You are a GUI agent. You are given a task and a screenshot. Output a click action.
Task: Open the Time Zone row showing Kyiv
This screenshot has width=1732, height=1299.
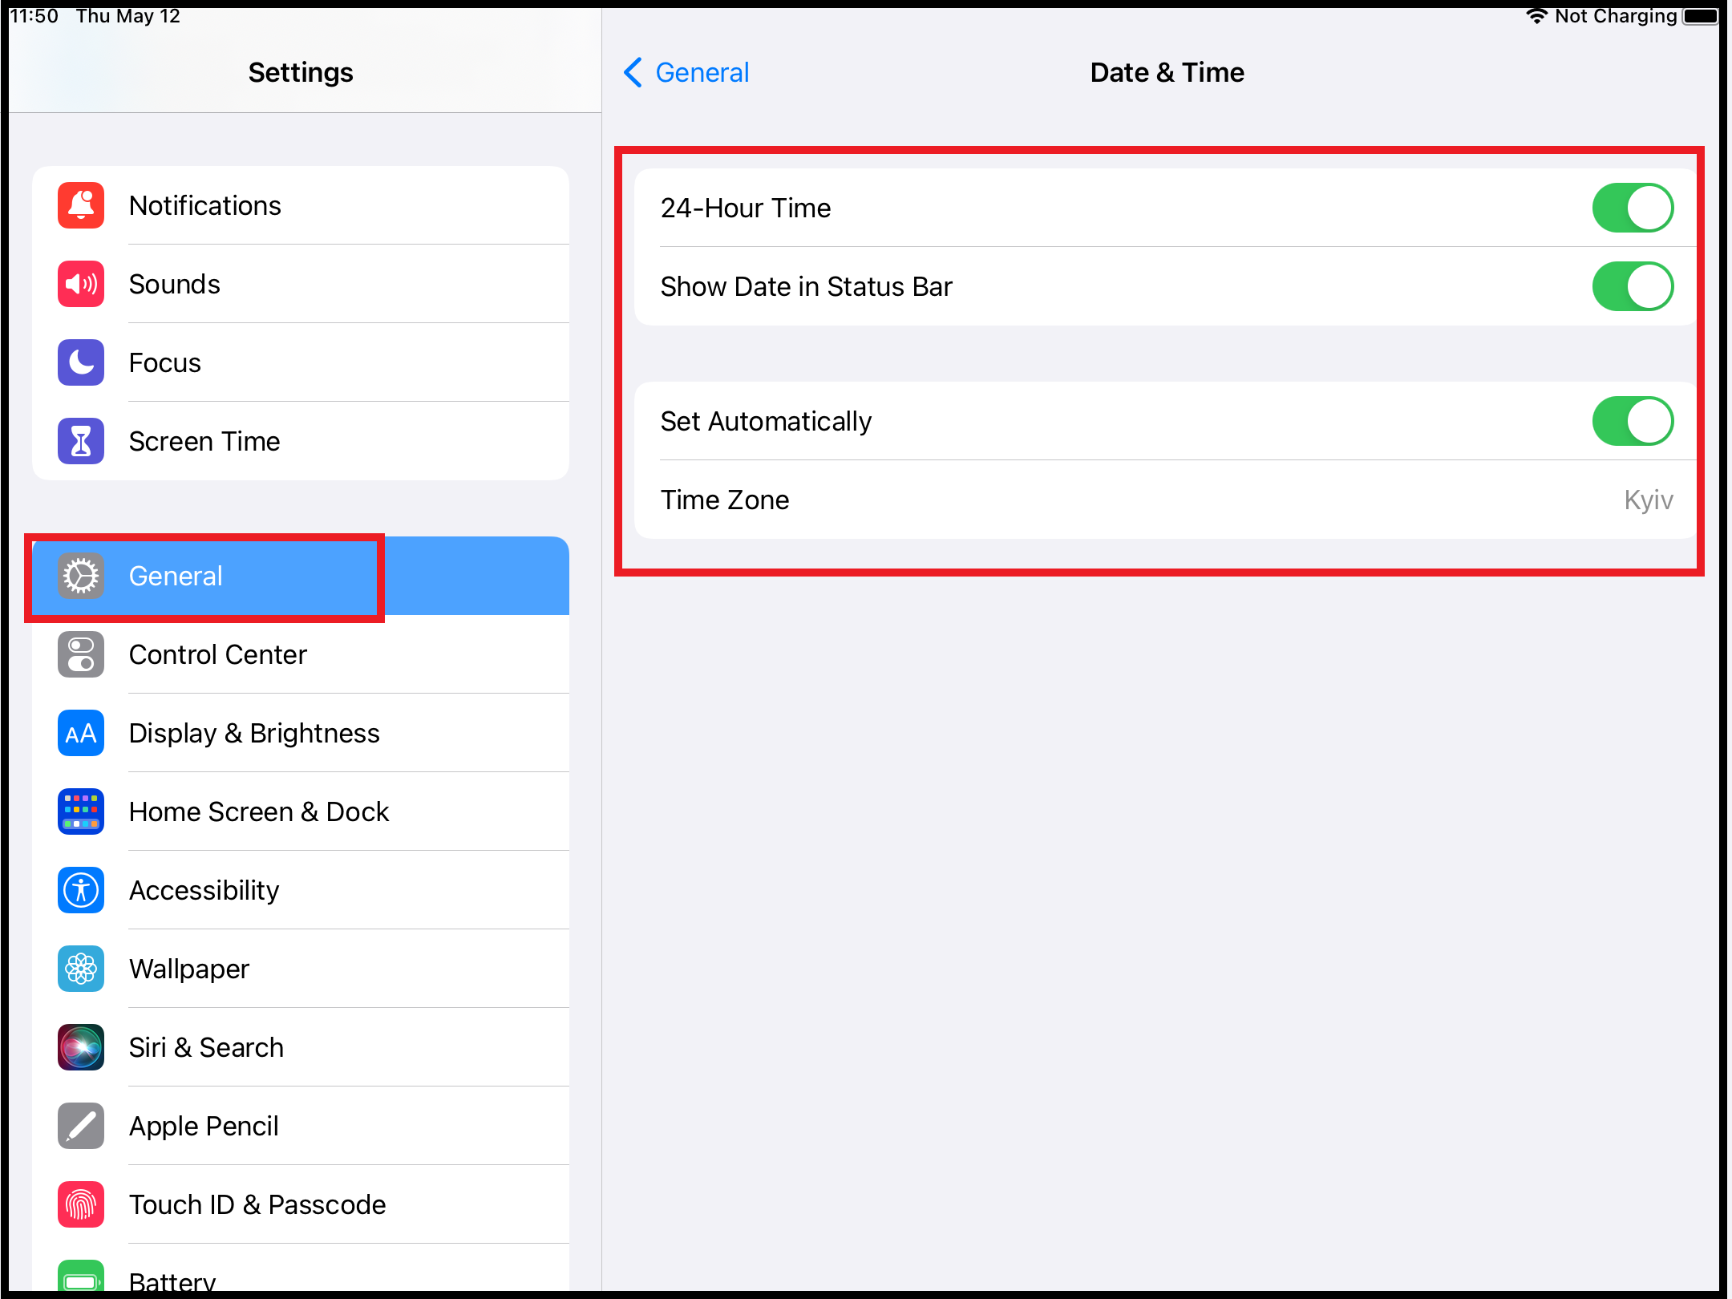tap(1166, 500)
